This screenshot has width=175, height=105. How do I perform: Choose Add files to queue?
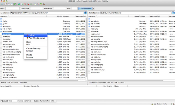click(x=35, y=38)
